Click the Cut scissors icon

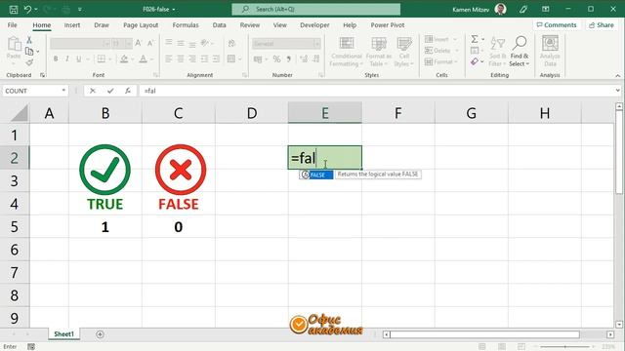point(29,40)
